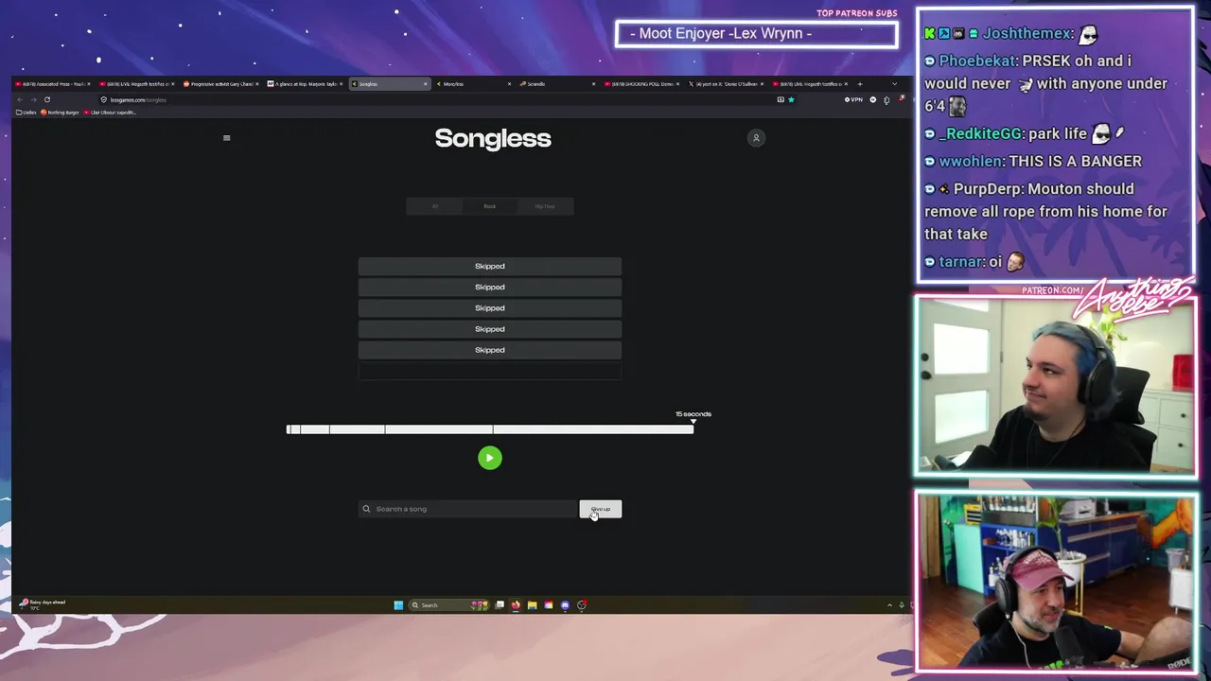Open File Explorer from the taskbar
Image resolution: width=1211 pixels, height=681 pixels.
pos(532,605)
